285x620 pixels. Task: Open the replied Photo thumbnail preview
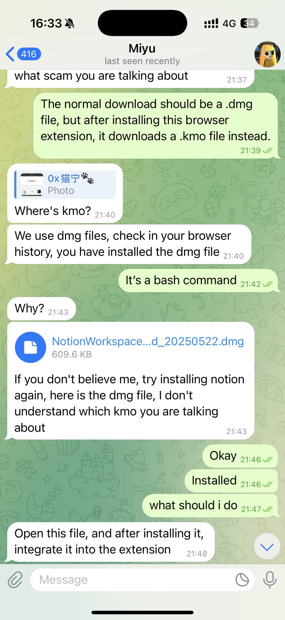32,185
